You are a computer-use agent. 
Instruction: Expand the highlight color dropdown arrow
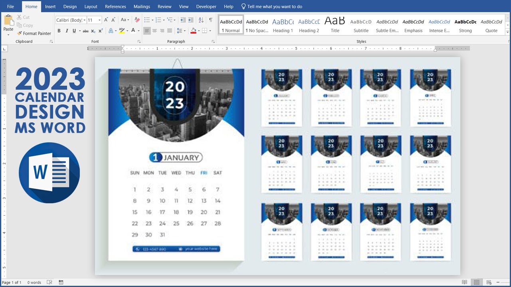(x=127, y=31)
